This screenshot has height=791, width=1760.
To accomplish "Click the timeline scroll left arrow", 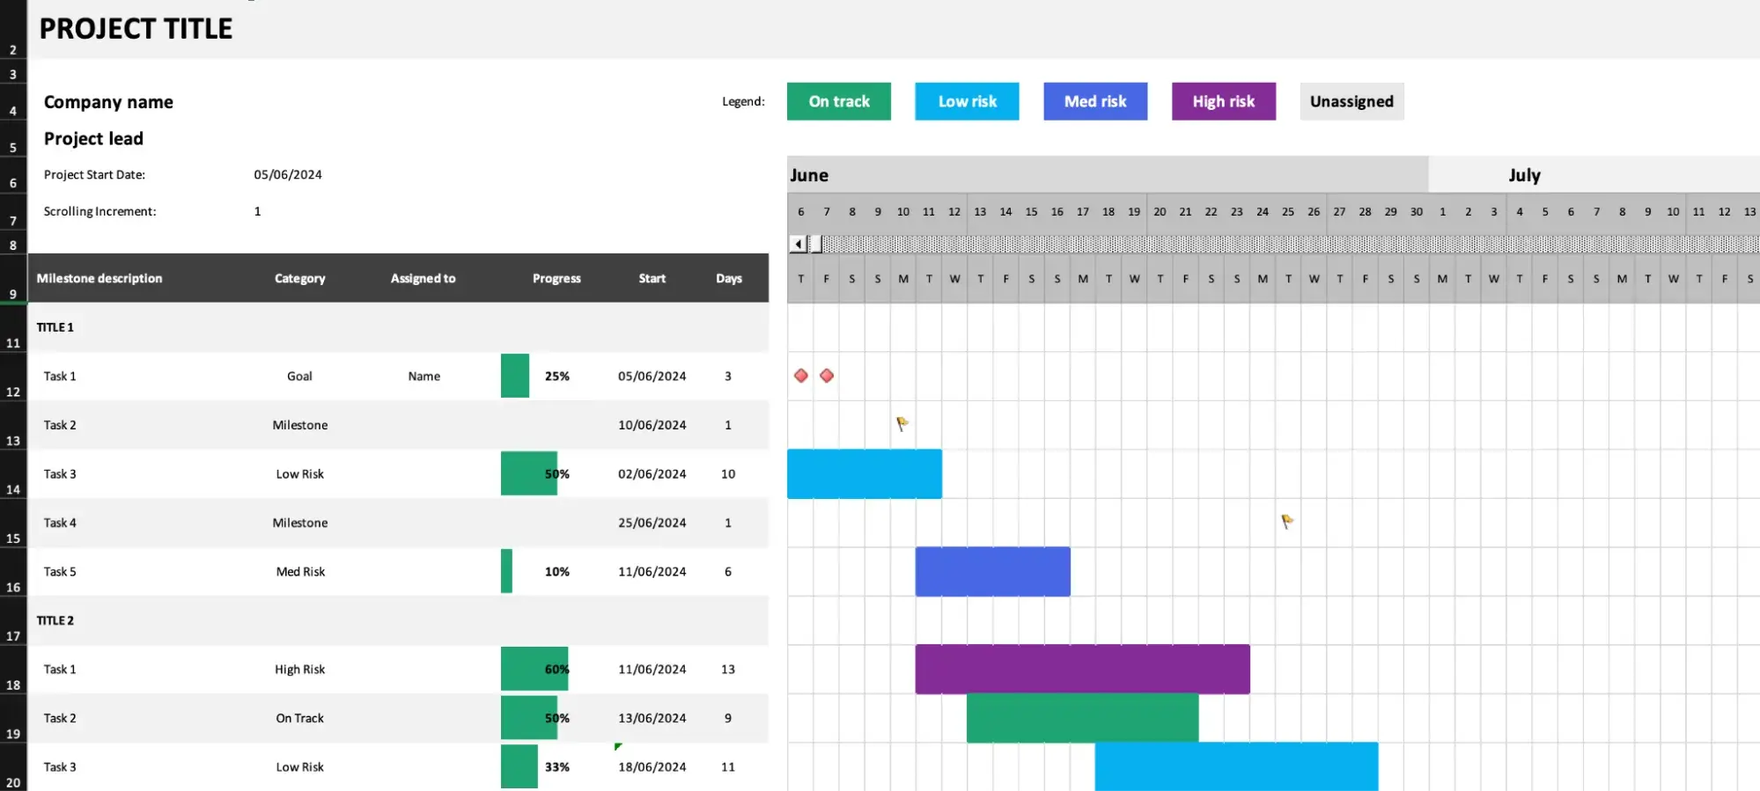I will [798, 244].
